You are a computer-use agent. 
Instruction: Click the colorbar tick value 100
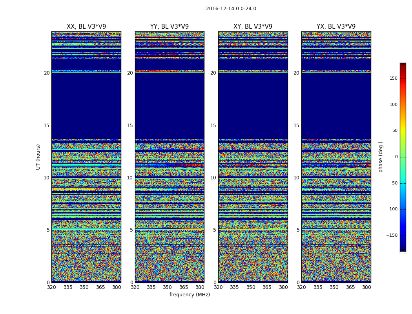click(x=394, y=104)
